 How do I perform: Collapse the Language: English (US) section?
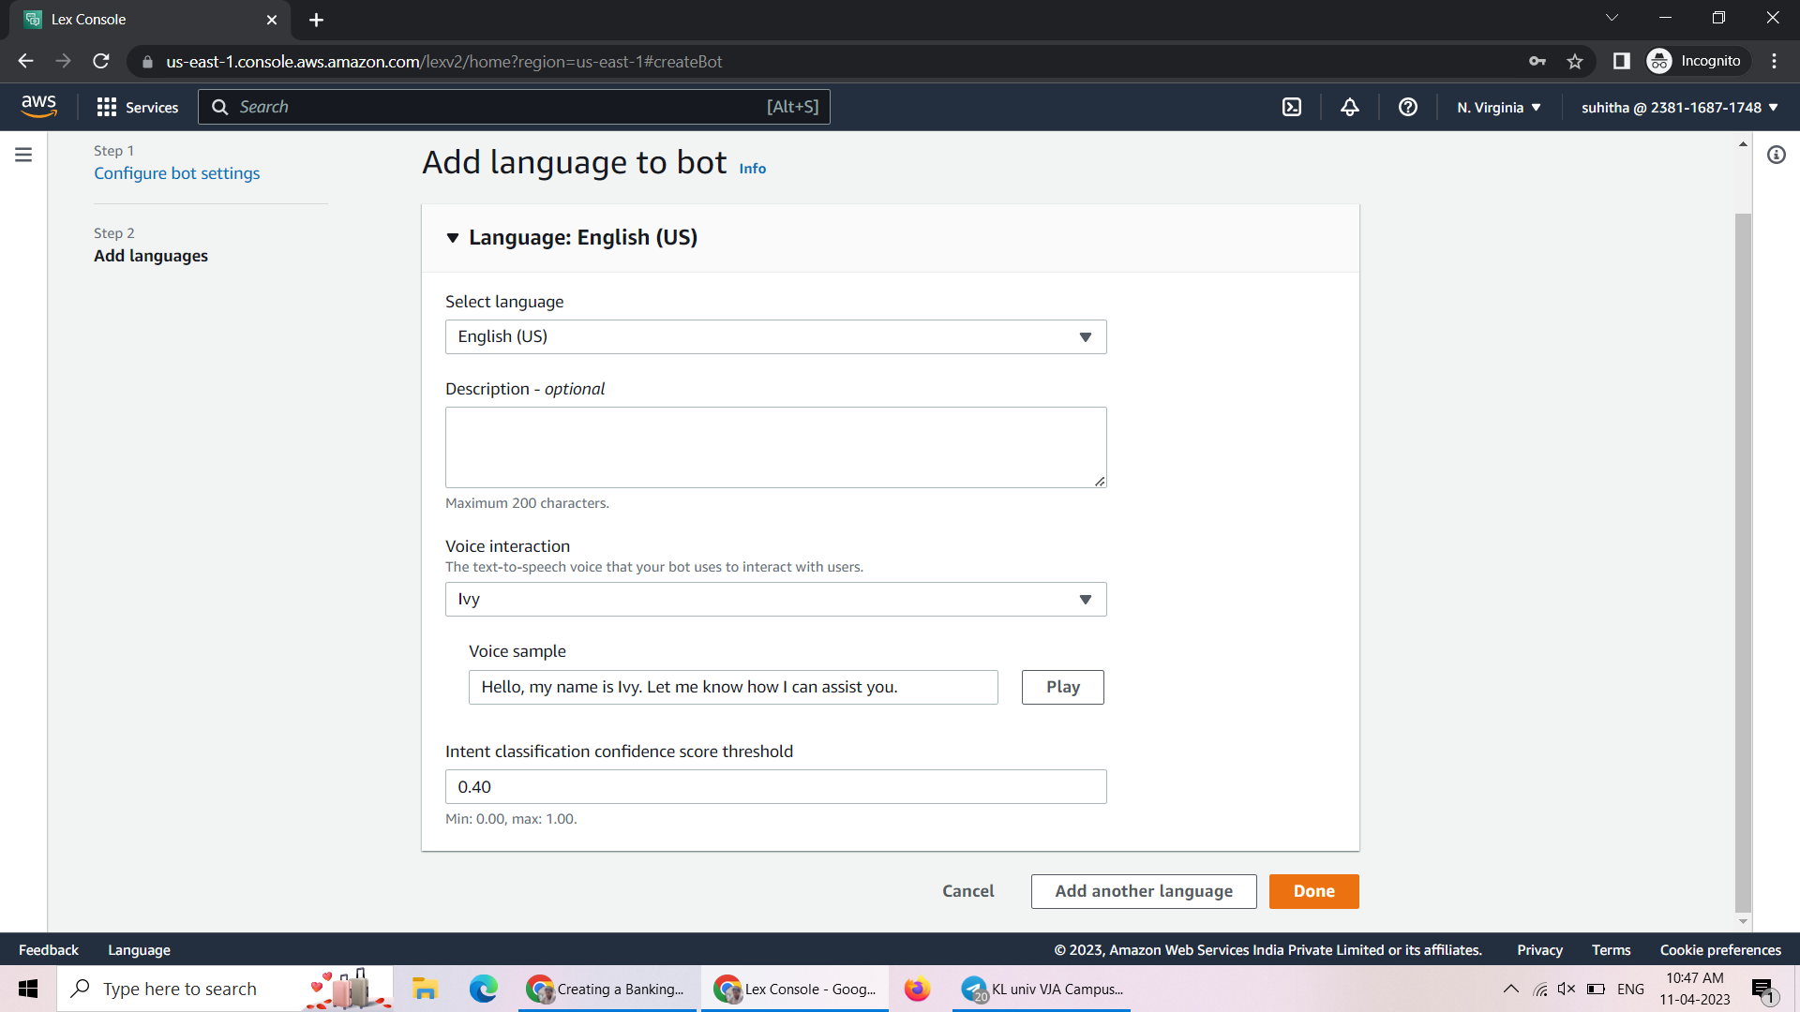point(453,238)
